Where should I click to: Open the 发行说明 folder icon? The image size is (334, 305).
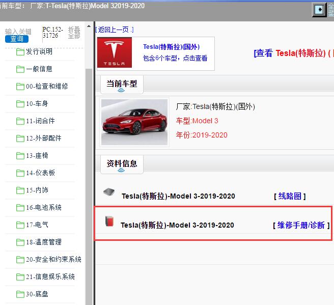(20, 52)
